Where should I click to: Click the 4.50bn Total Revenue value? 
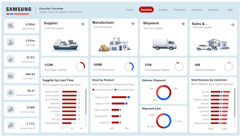point(30,24)
